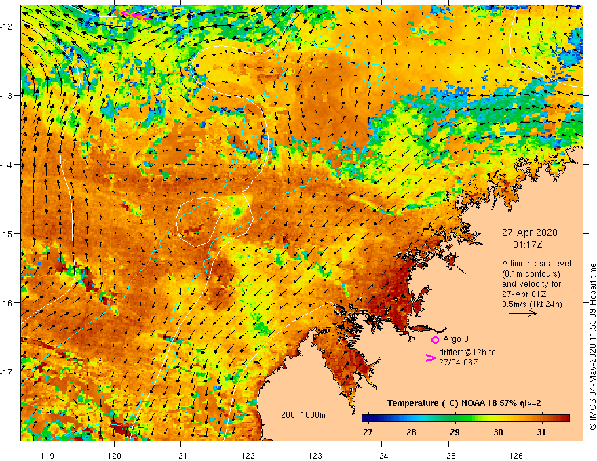Click the longitude axis label 126
Viewport: 597px width, 461px height.
(x=516, y=456)
